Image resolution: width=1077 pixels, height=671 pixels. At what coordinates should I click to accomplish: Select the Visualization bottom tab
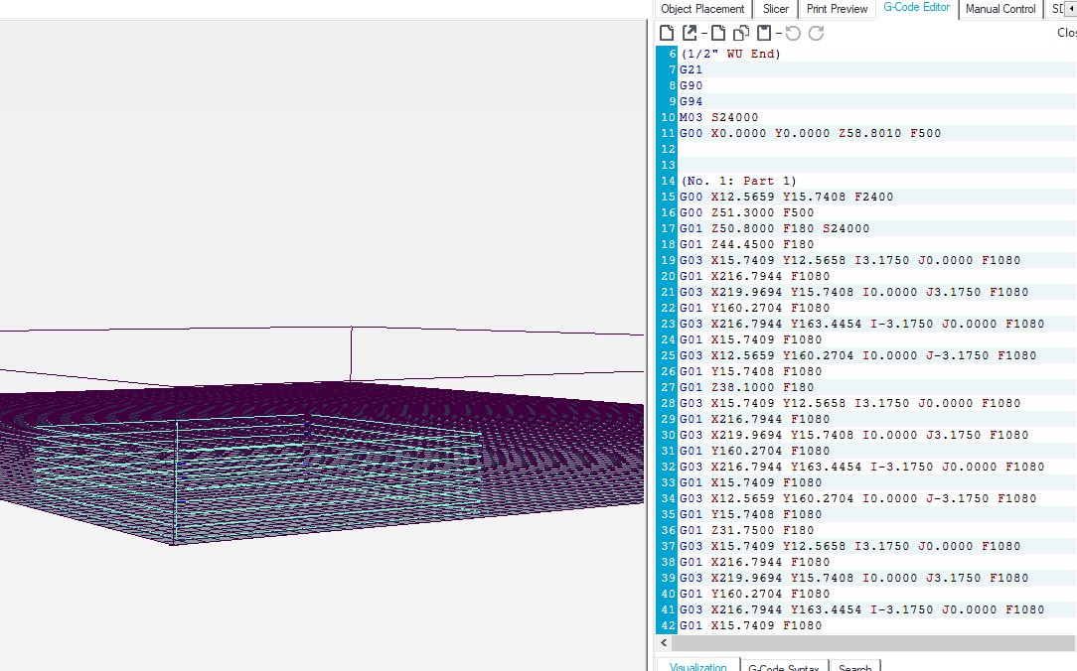(697, 665)
